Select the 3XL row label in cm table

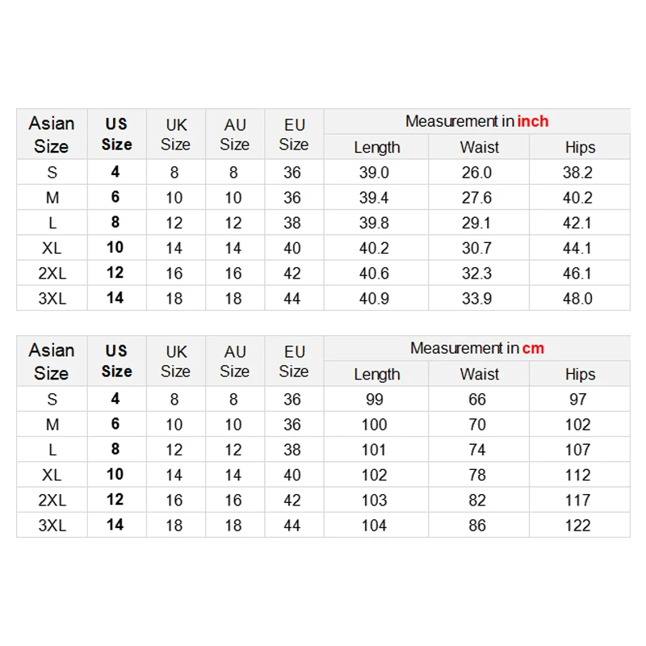[x=52, y=526]
